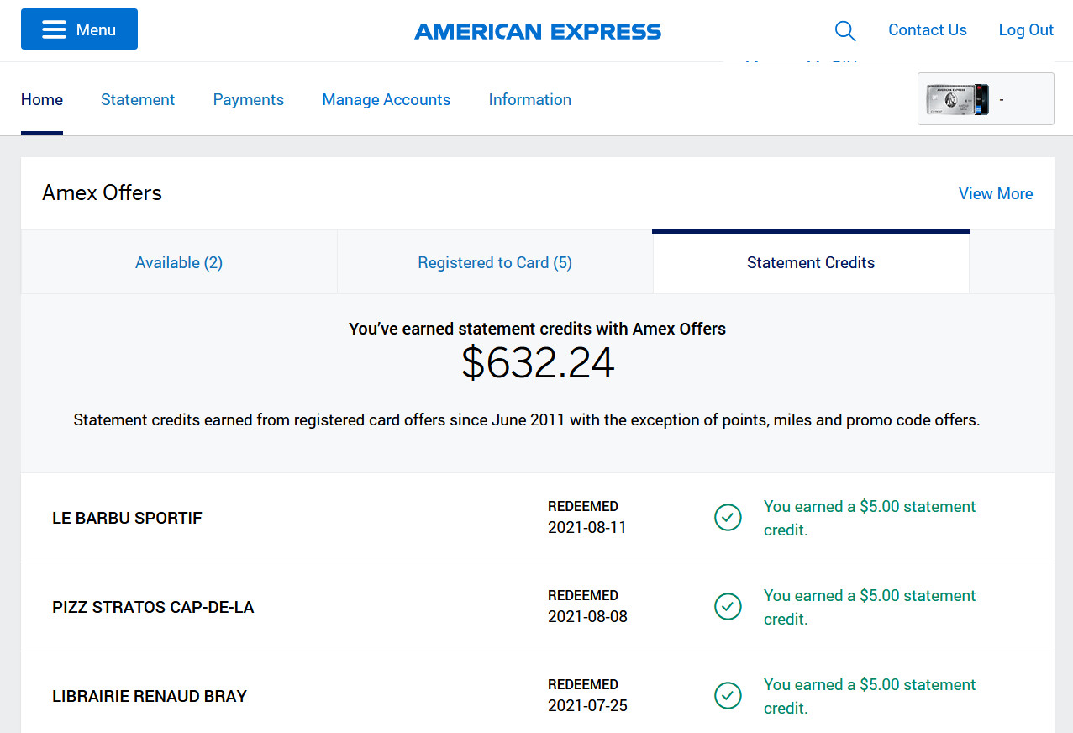Switch to the Available (2) tab

tap(179, 262)
